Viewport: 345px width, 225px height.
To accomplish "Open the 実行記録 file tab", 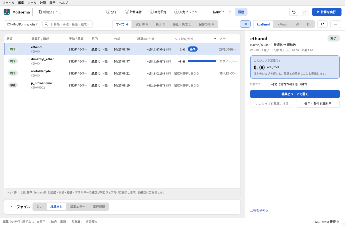I will (99, 207).
